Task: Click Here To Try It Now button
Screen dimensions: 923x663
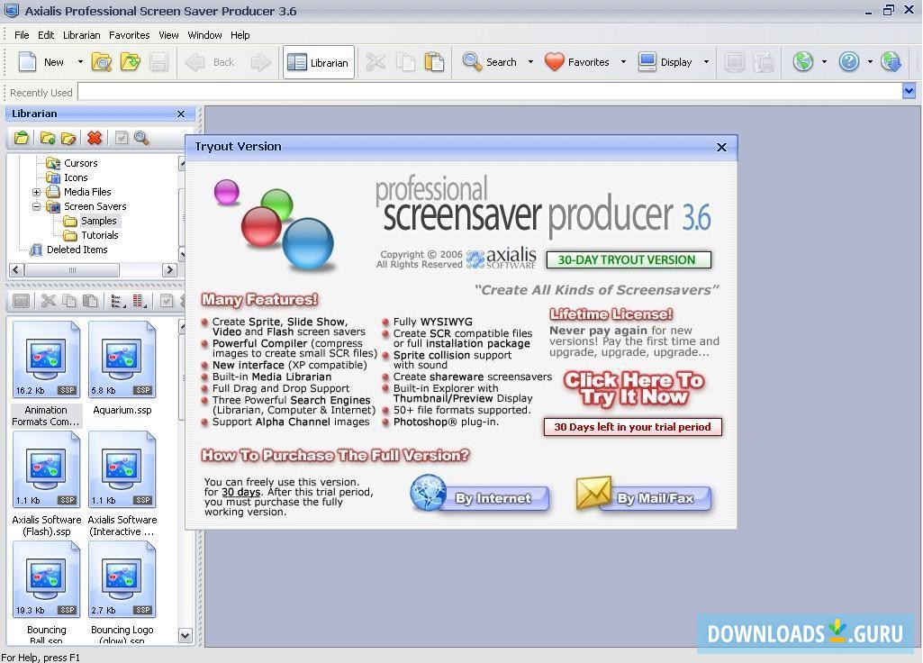Action: pyautogui.click(x=633, y=388)
